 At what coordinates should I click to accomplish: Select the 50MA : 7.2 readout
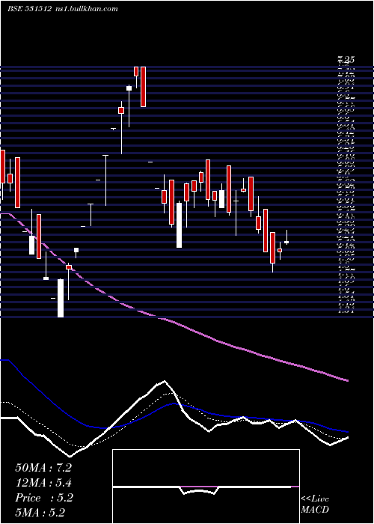pos(43,468)
